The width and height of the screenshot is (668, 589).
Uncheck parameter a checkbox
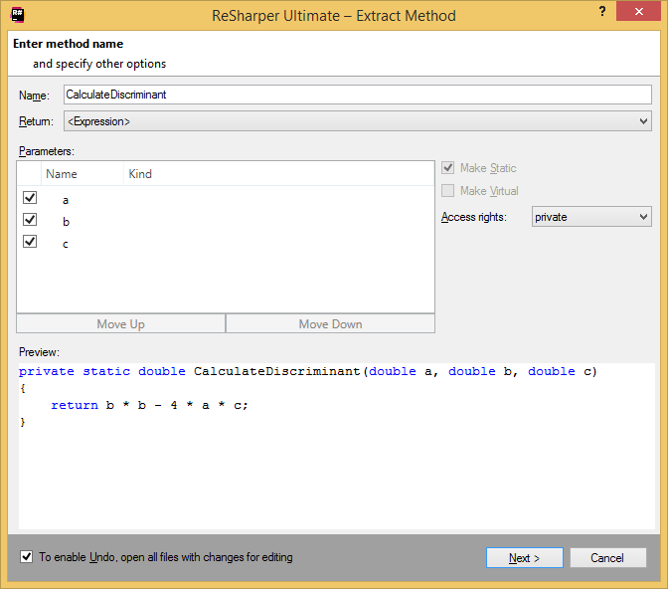pos(30,198)
